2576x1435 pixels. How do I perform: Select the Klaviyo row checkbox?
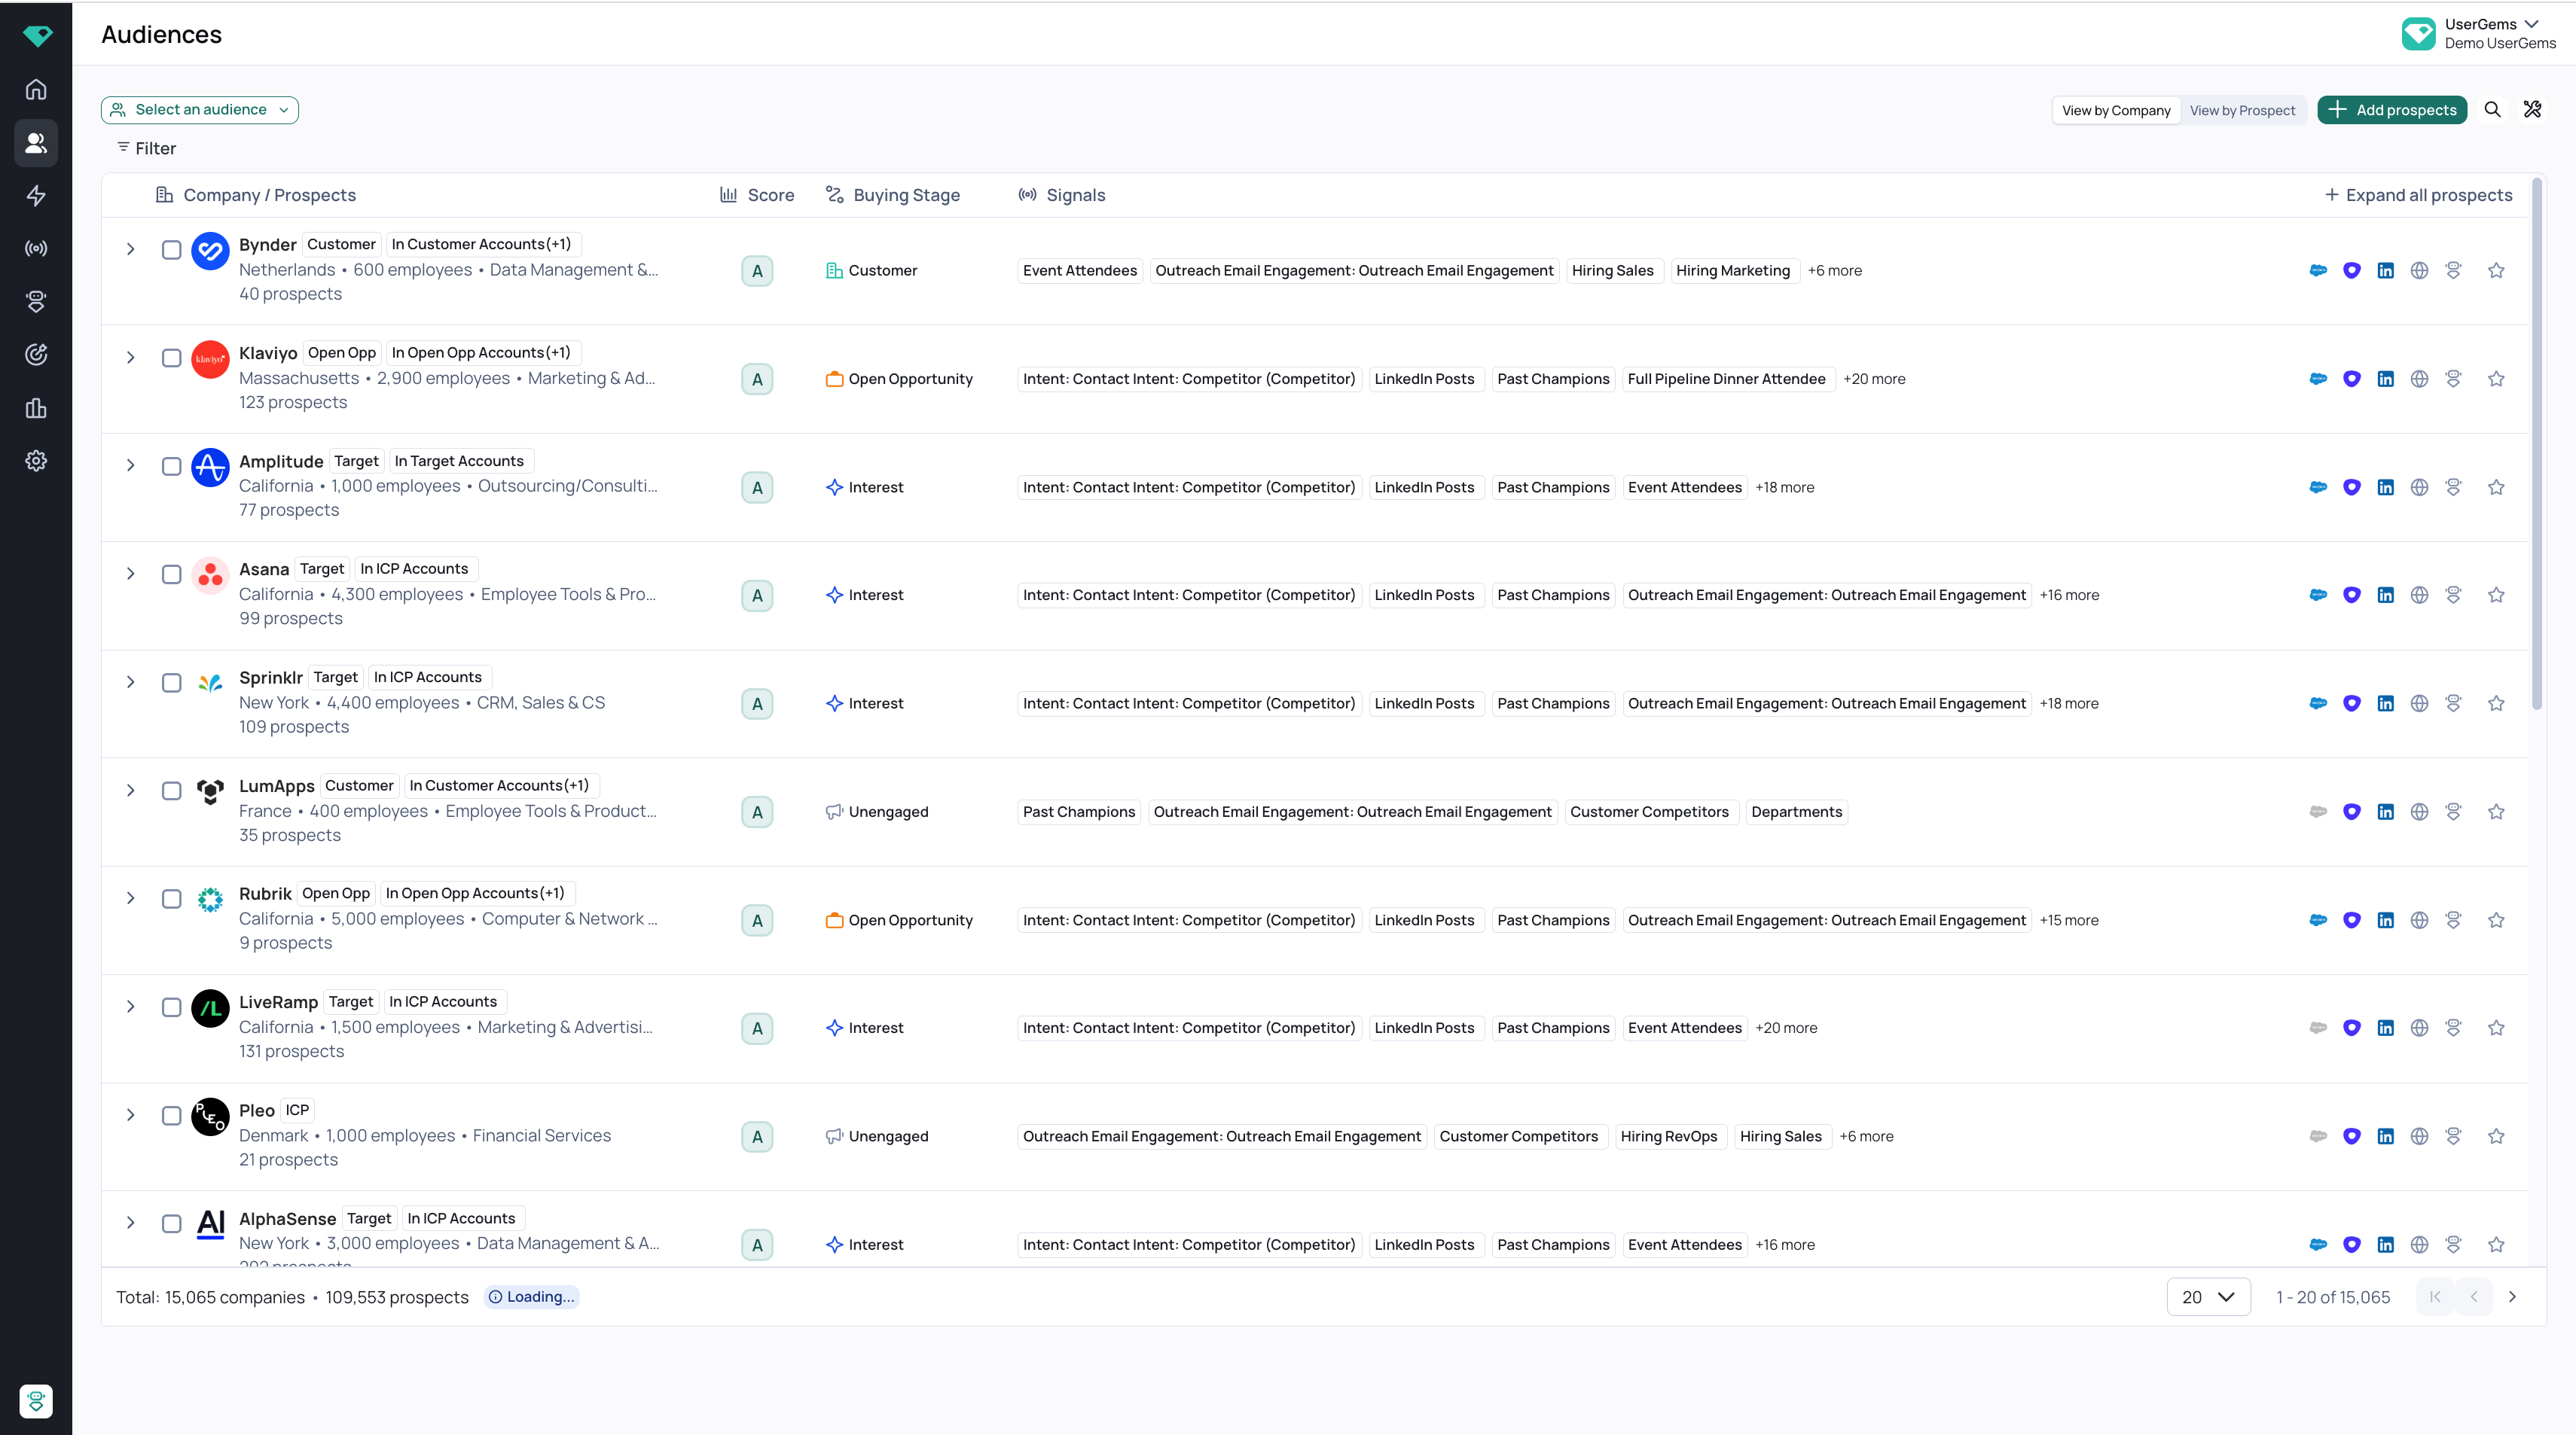pos(172,358)
